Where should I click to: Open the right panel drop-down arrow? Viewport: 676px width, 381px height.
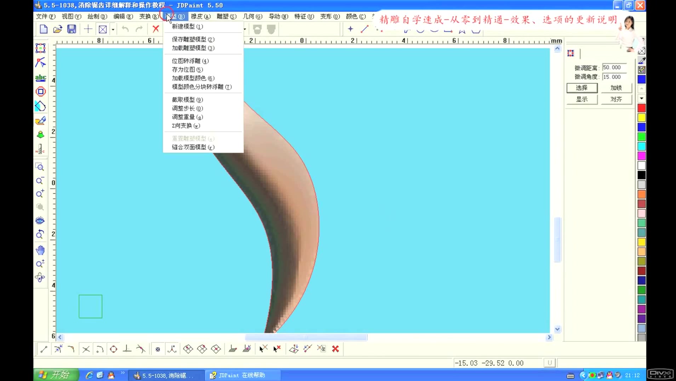[641, 98]
